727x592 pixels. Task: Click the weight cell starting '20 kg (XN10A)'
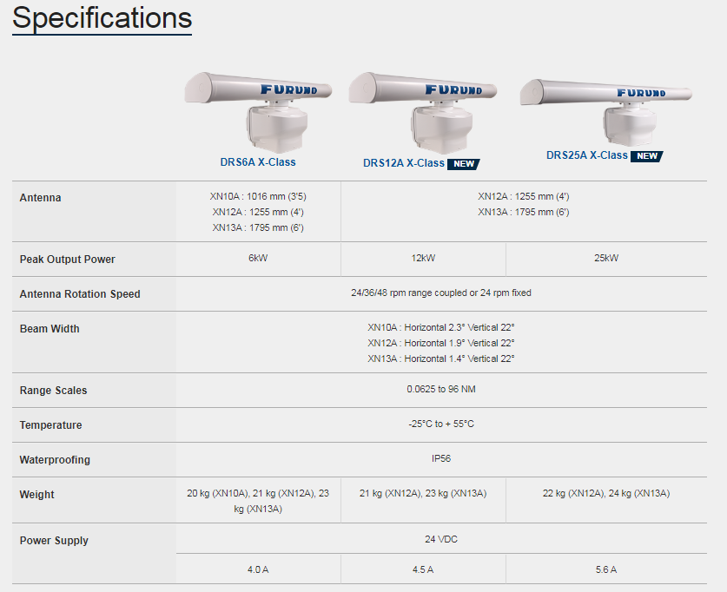pos(258,501)
